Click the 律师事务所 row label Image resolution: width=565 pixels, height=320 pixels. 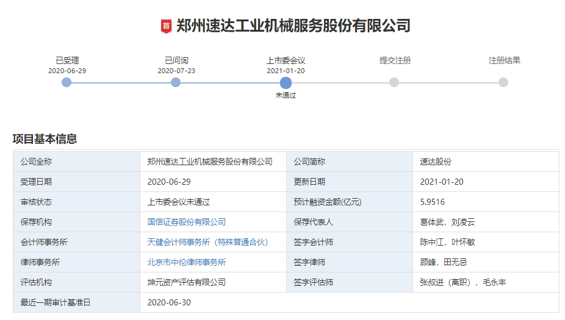coord(40,263)
